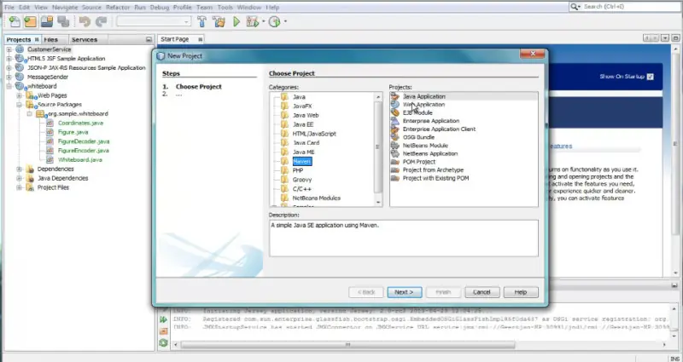Screen dimensions: 683x362
Task: Click the Cancel button
Action: 482,292
